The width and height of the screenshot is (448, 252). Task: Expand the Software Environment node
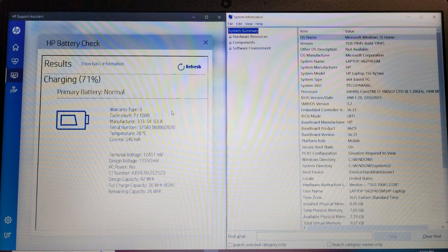pyautogui.click(x=230, y=48)
